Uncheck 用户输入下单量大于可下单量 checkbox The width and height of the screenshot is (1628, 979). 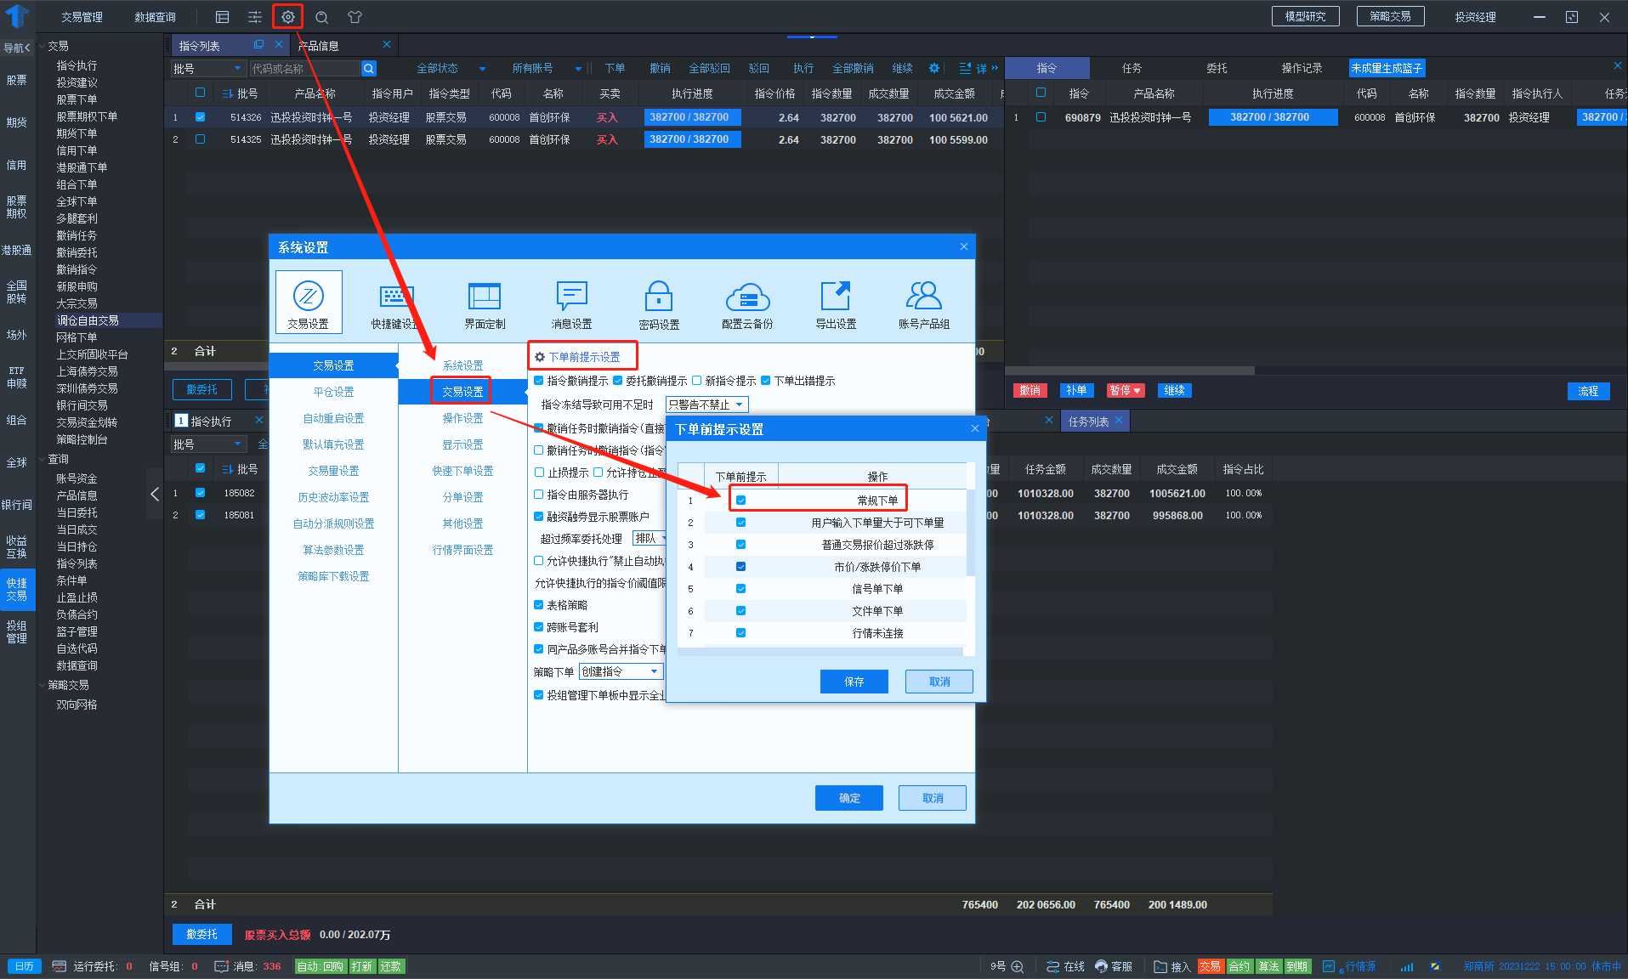740,523
